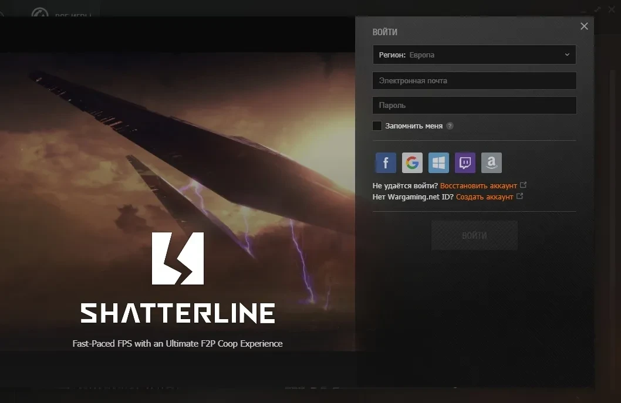Select the Microsoft login icon
This screenshot has width=621, height=403.
click(438, 162)
